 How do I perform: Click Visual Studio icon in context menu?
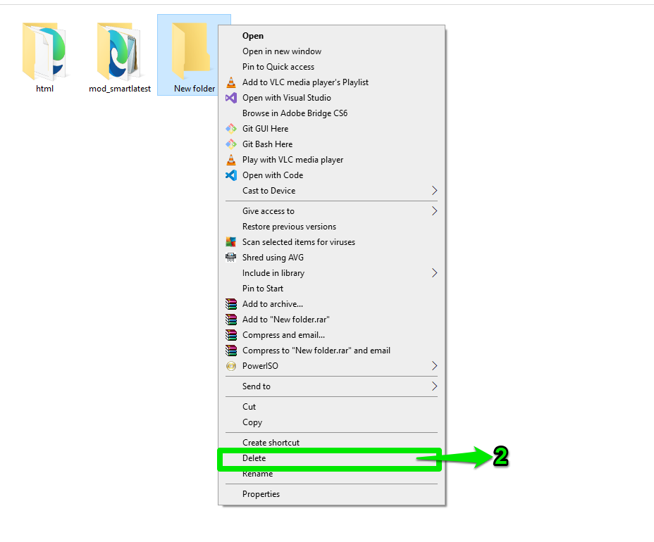pos(230,98)
